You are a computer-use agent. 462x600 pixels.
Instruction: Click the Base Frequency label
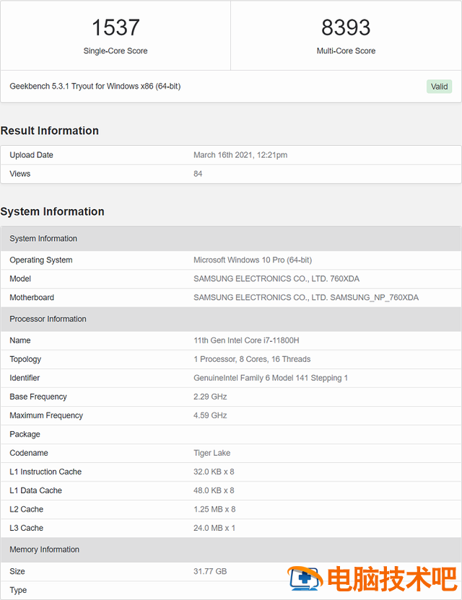pyautogui.click(x=38, y=397)
